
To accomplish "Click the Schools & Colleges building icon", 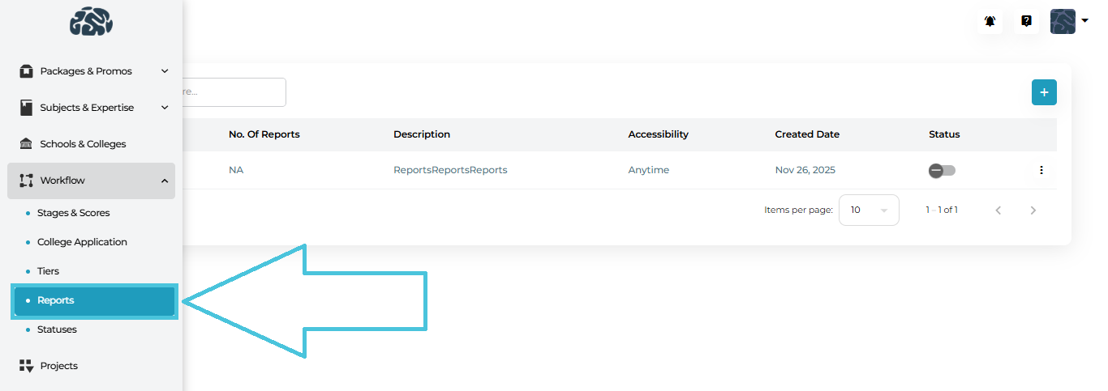I will point(26,144).
